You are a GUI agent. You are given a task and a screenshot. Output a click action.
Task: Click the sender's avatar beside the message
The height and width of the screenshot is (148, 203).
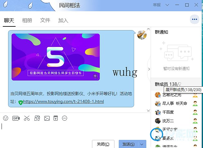point(142,35)
